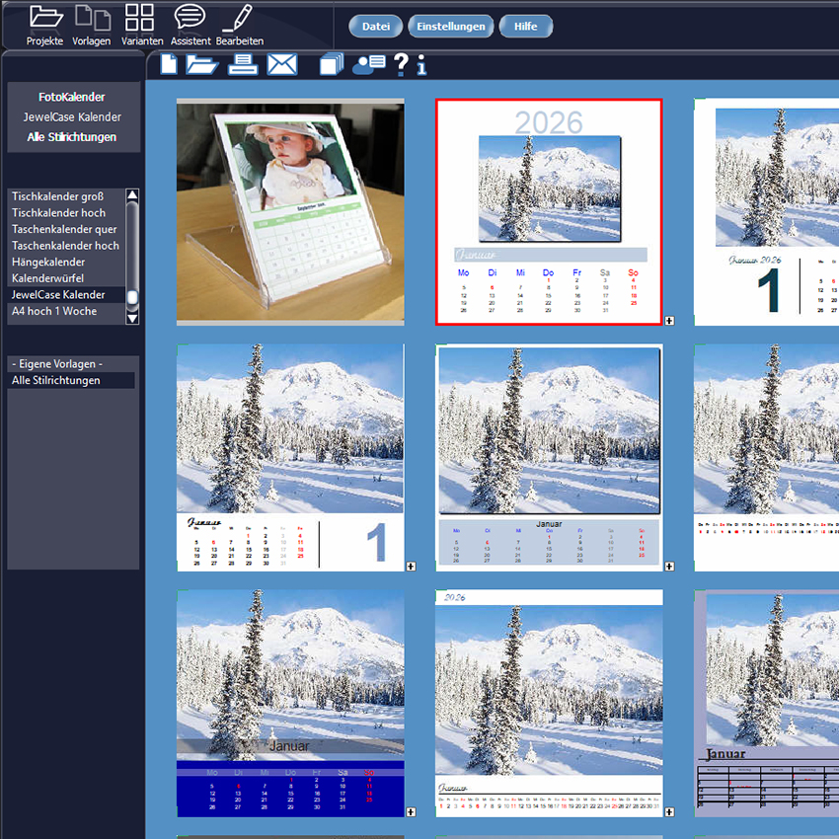Create a new blank document
Screen dimensions: 839x839
tap(169, 65)
